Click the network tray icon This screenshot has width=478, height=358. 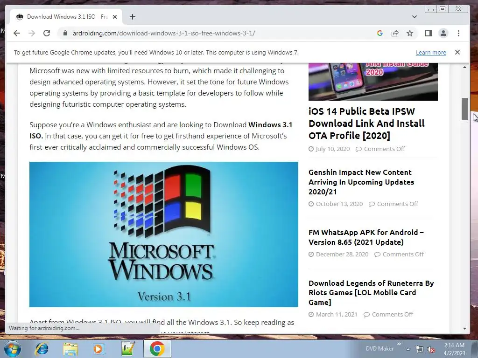point(420,349)
